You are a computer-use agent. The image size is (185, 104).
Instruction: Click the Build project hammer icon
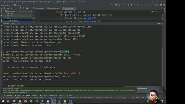pos(112,5)
